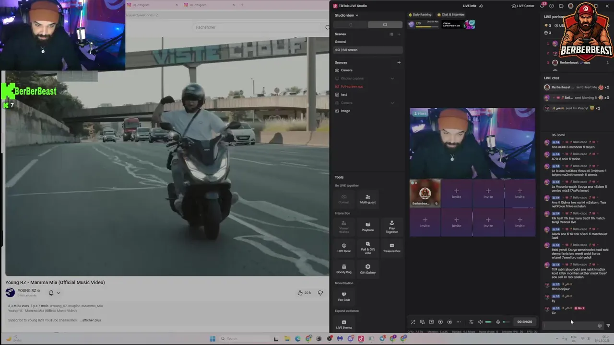Screen dimensions: 614x345
Task: Click the stream timer 00:34:20
Action: click(x=524, y=322)
